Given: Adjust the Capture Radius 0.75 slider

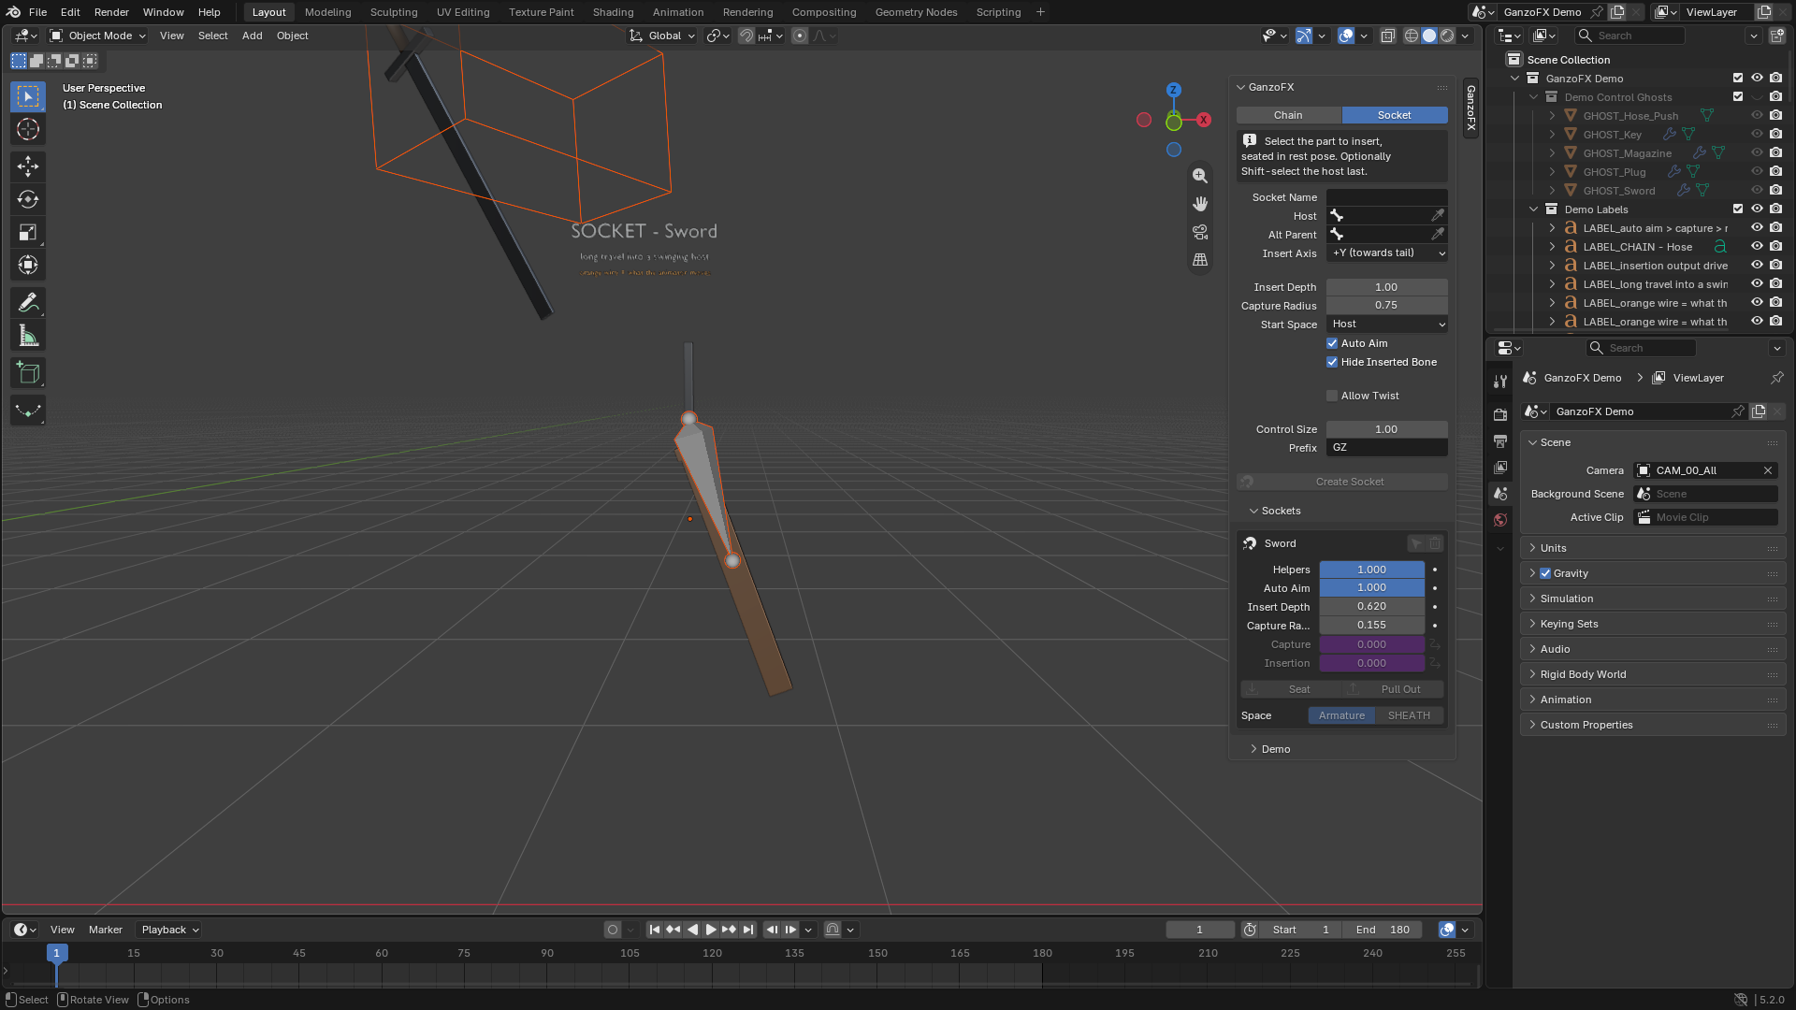Looking at the screenshot, I should click(x=1386, y=306).
